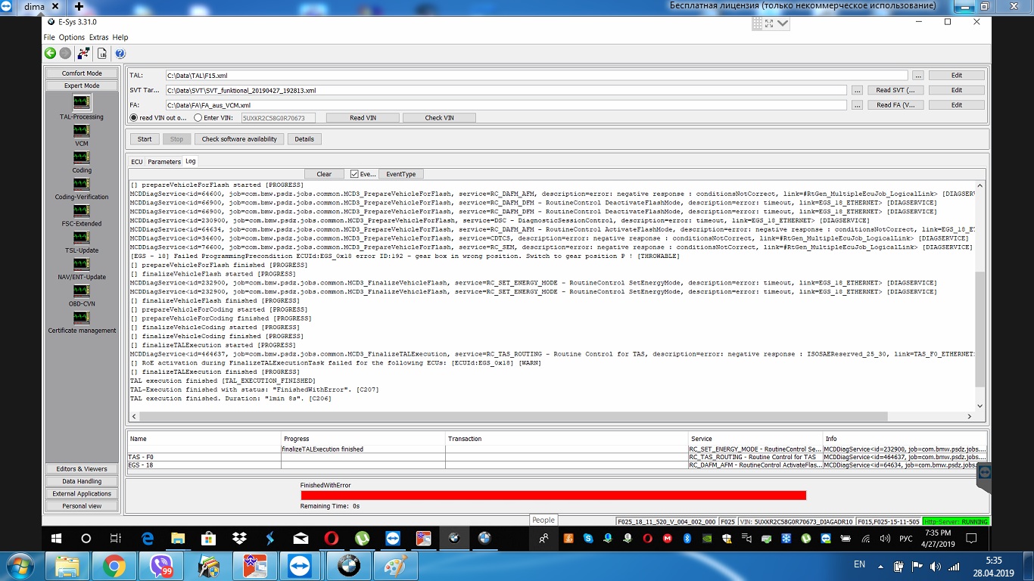Image resolution: width=1034 pixels, height=581 pixels.
Task: Expand the Editors & Viewers section
Action: click(82, 469)
